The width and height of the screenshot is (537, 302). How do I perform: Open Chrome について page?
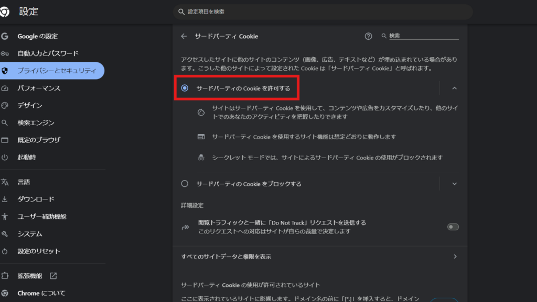41,293
